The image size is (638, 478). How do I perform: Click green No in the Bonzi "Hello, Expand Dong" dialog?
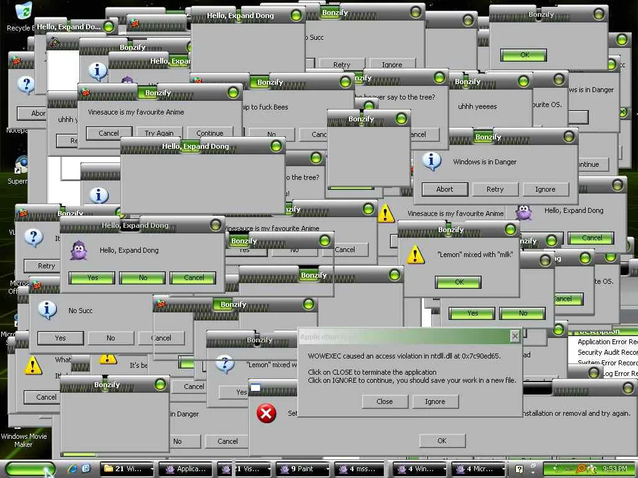pyautogui.click(x=143, y=278)
